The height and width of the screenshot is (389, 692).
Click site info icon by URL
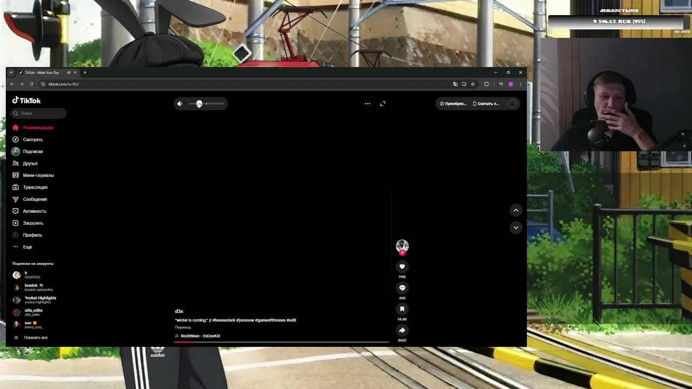click(43, 84)
